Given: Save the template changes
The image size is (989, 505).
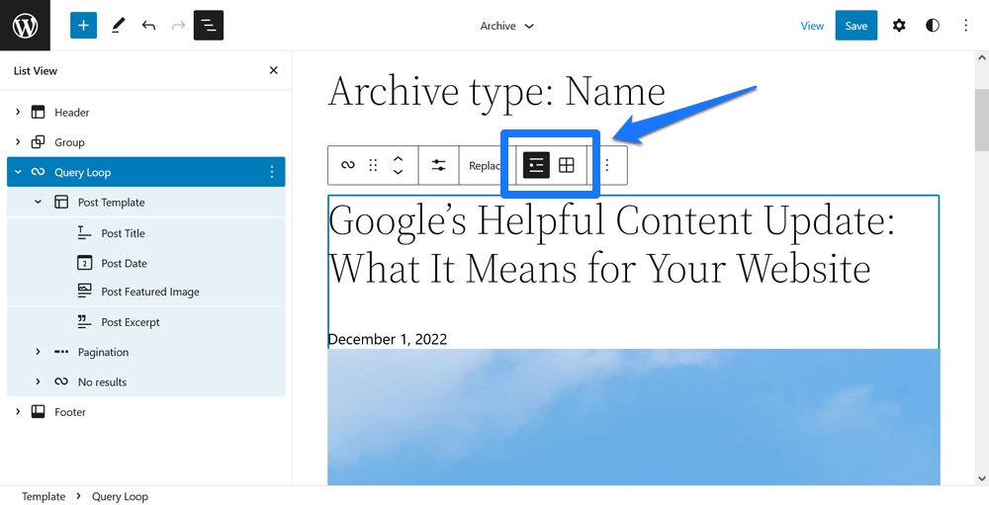Looking at the screenshot, I should [x=855, y=26].
